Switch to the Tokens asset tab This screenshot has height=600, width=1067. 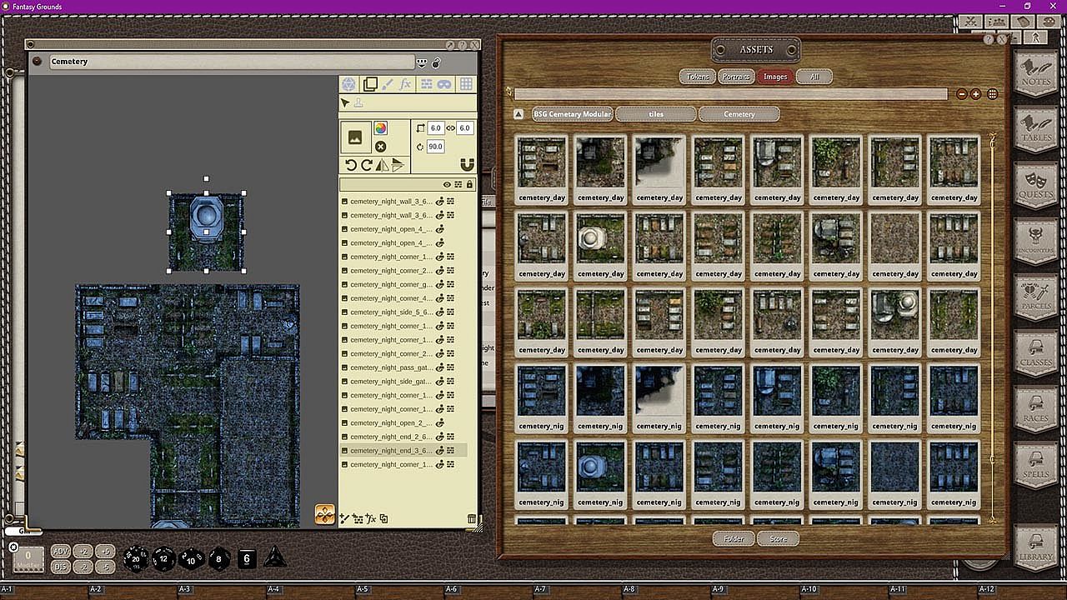coord(697,77)
